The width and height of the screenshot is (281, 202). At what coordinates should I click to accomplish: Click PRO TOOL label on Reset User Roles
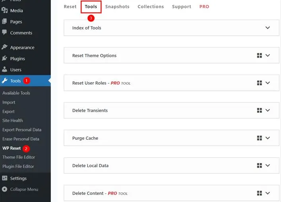coord(120,83)
